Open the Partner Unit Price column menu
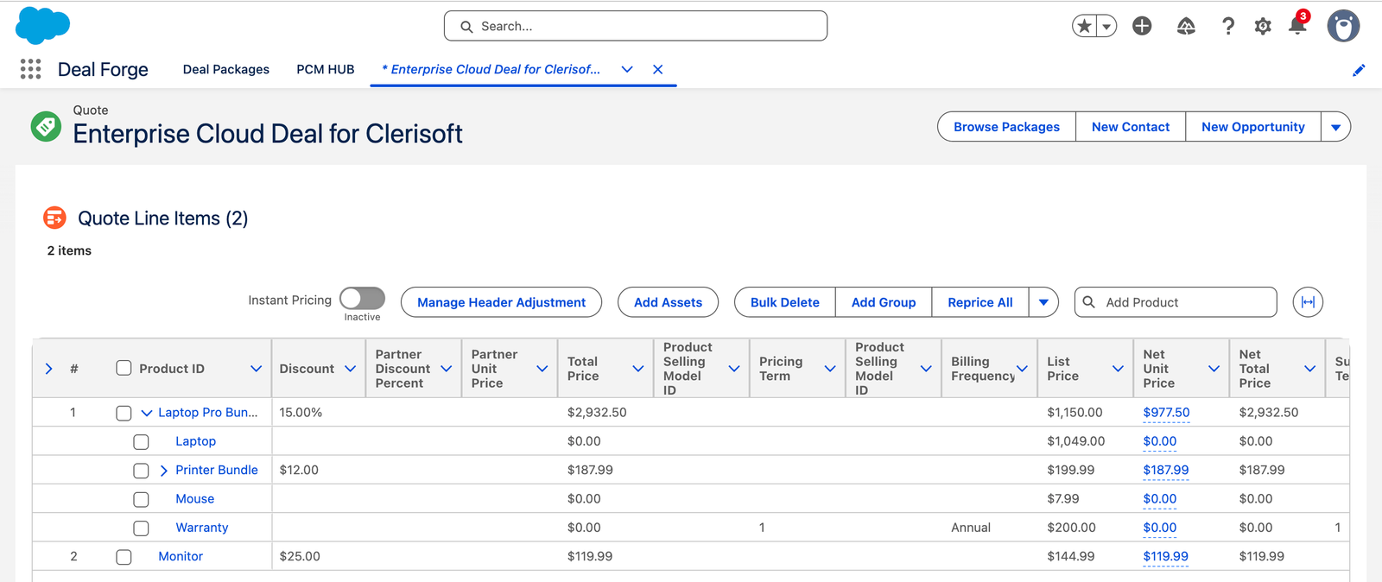The height and width of the screenshot is (582, 1382). point(542,369)
